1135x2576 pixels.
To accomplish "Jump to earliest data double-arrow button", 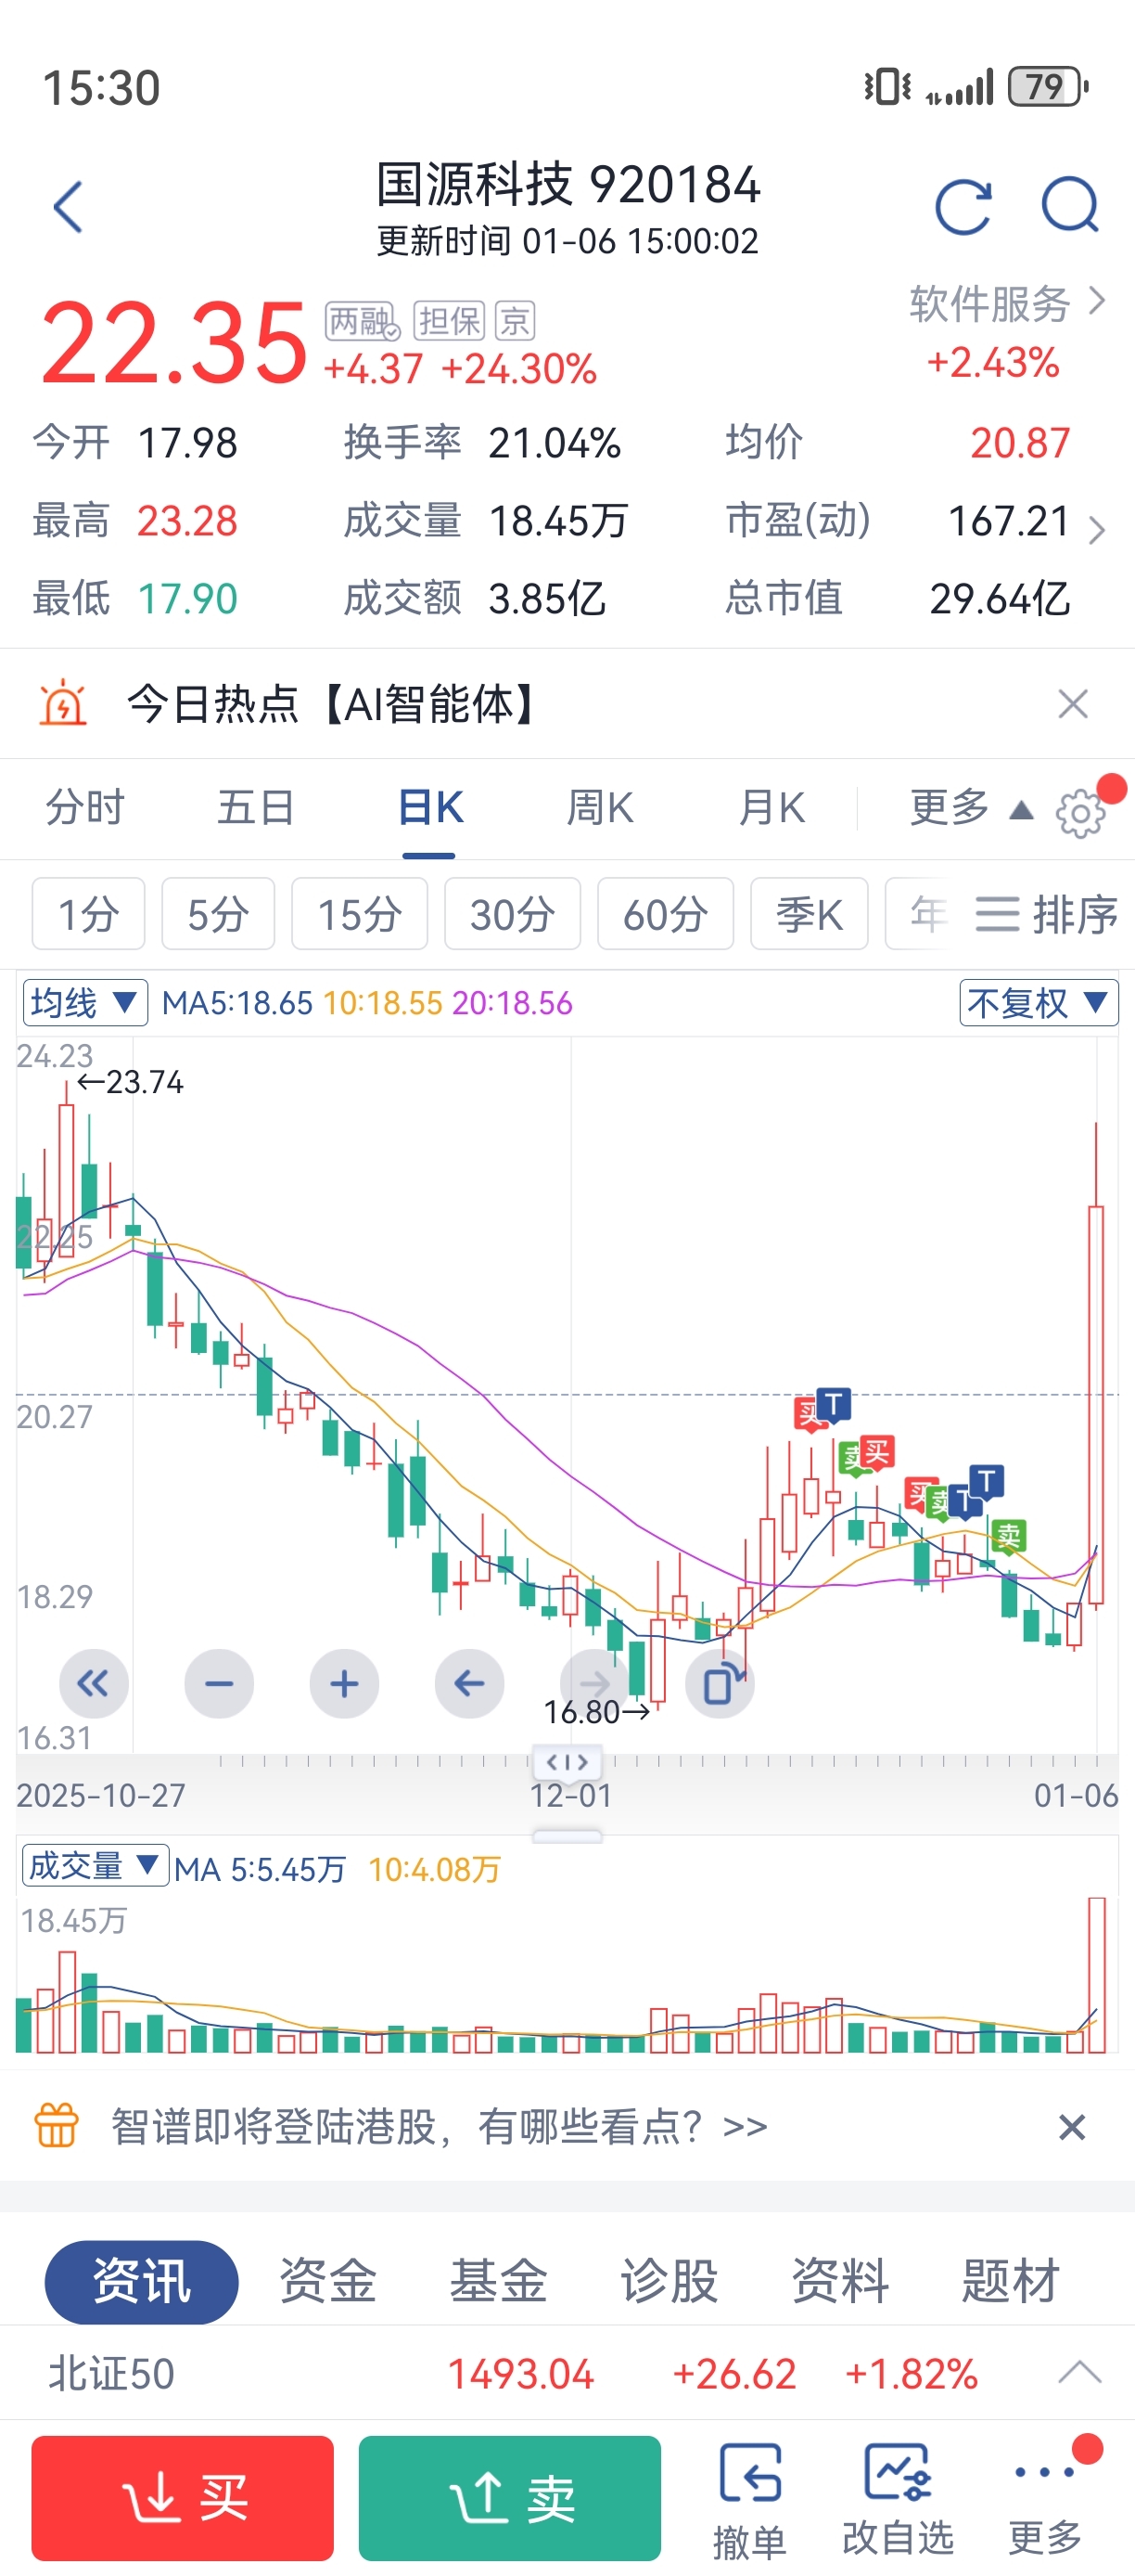I will [x=94, y=1684].
